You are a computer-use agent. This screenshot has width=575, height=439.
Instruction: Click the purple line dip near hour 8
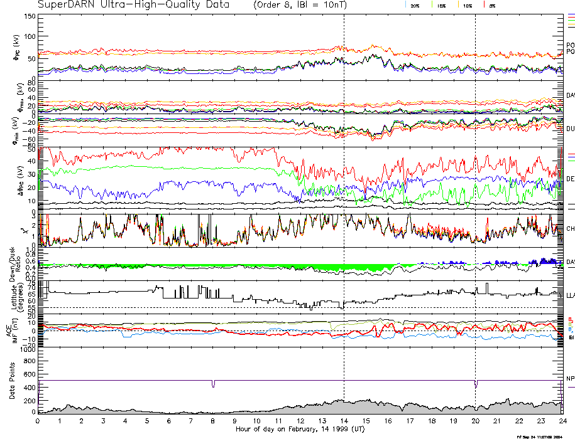point(213,384)
